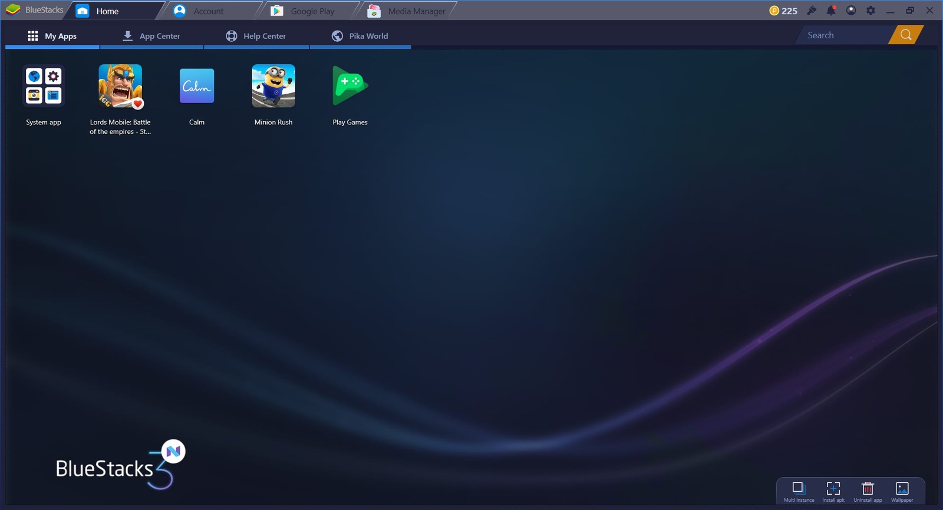Open the System app folder
The width and height of the screenshot is (943, 510).
(x=44, y=86)
